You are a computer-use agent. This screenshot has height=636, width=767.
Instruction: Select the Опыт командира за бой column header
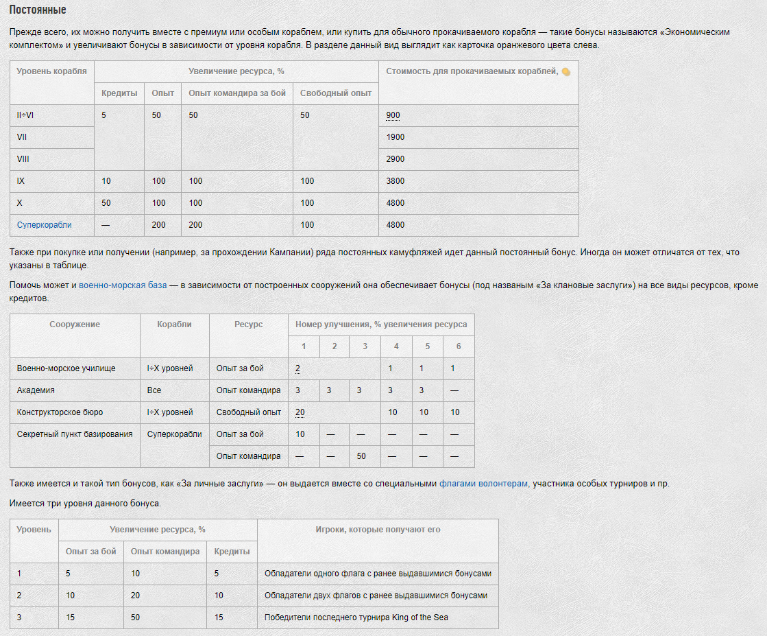237,93
